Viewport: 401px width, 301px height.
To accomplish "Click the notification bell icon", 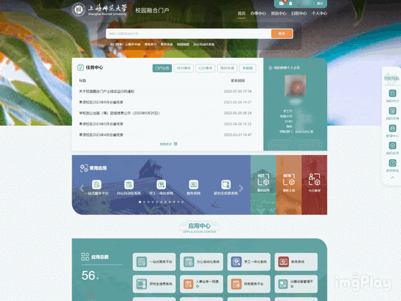I will coord(291,4).
